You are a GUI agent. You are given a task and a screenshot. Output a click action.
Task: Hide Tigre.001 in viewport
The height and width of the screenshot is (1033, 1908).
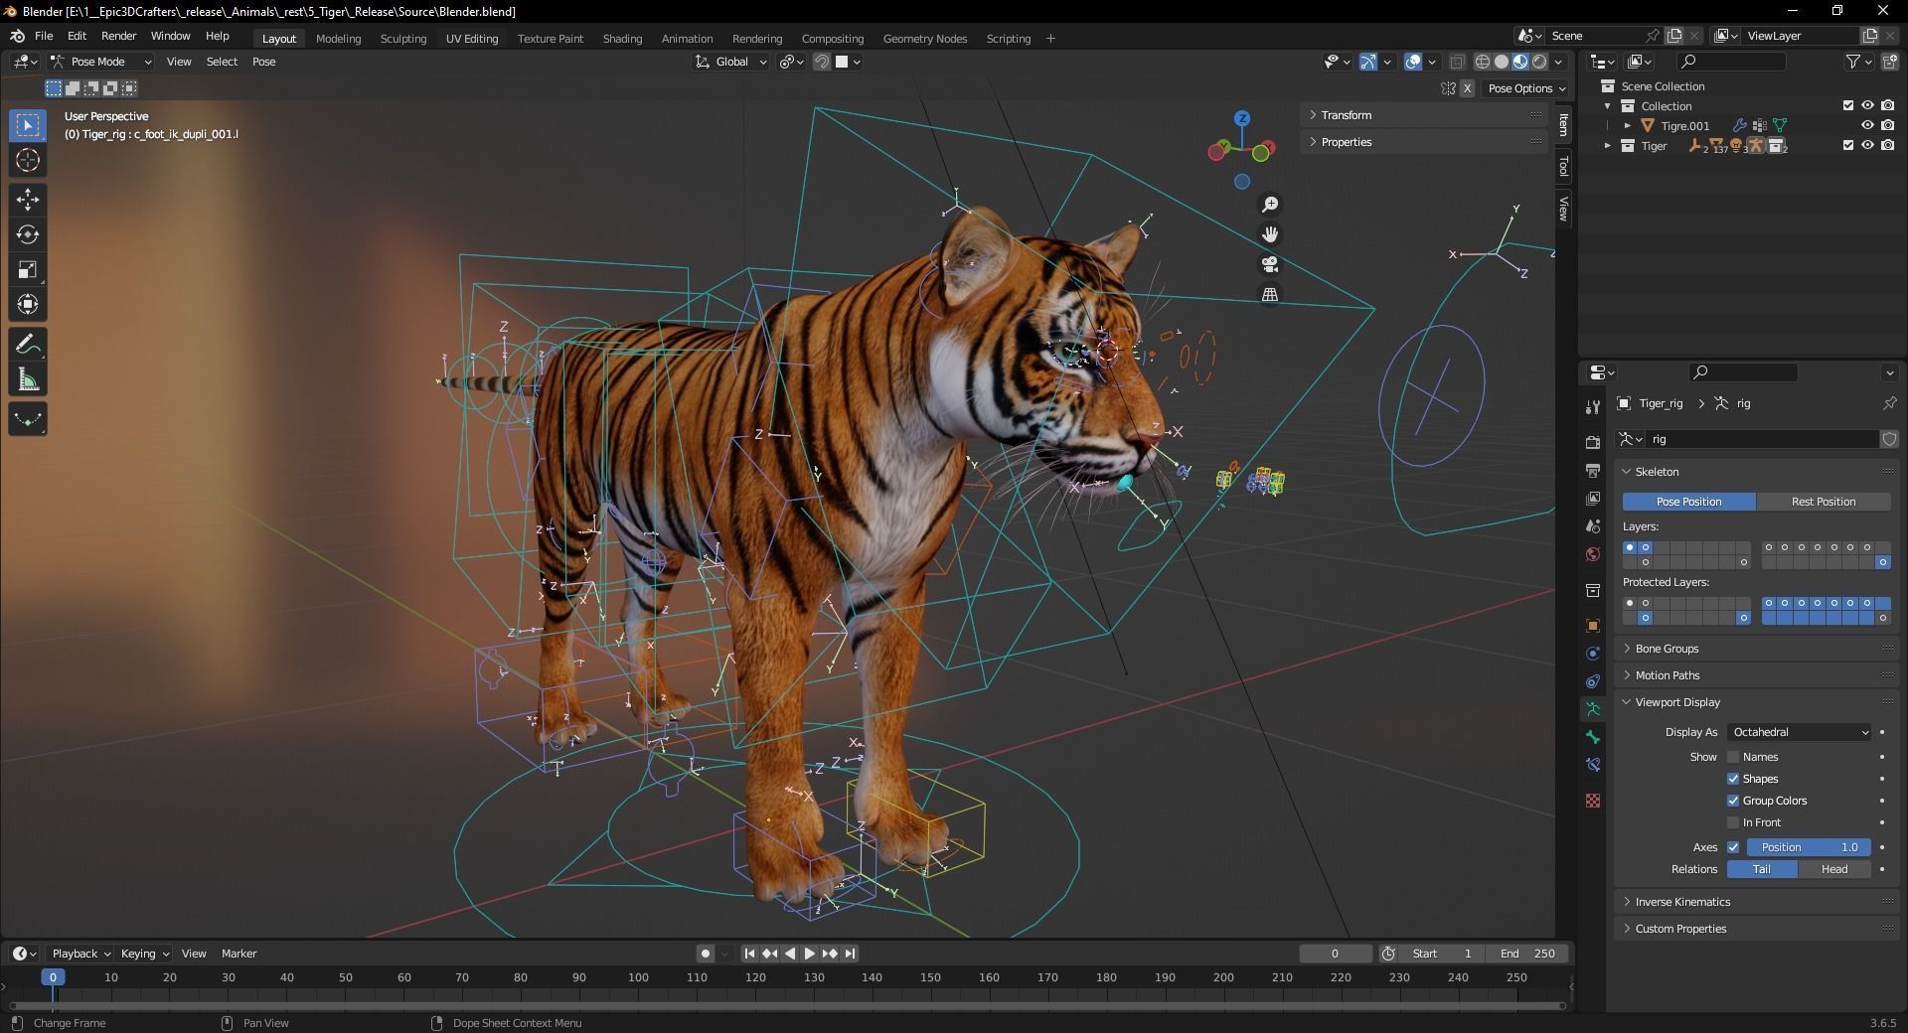1867,125
